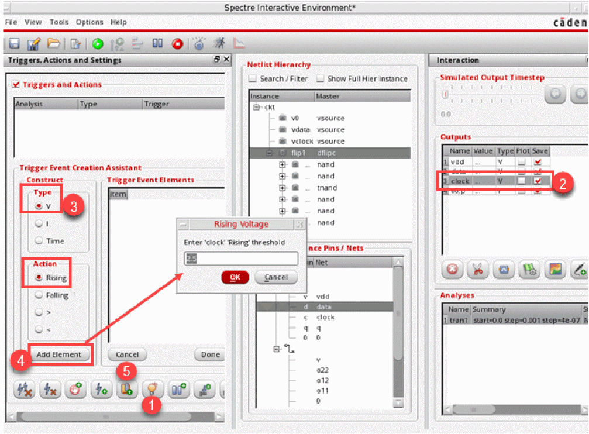This screenshot has height=434, width=589.
Task: Collapse the ckt tree node
Action: 257,108
